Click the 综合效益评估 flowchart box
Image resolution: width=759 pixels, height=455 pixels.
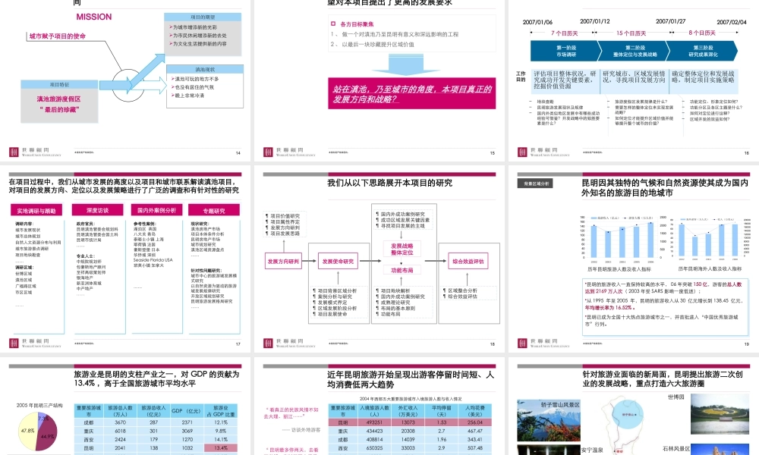click(x=468, y=262)
